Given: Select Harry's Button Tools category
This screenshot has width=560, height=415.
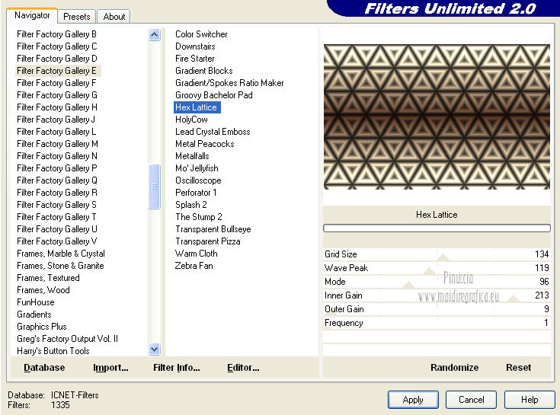Looking at the screenshot, I should click(x=53, y=351).
